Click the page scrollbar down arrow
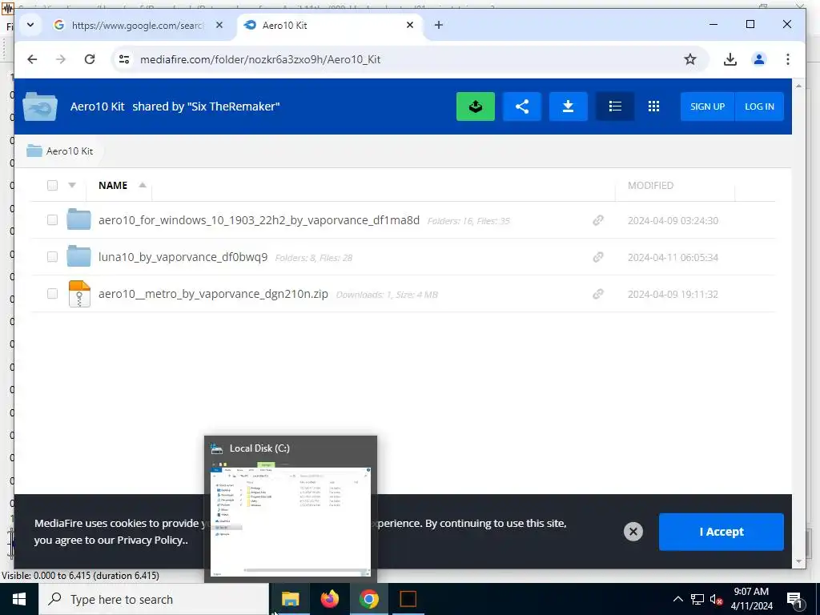 [x=798, y=561]
